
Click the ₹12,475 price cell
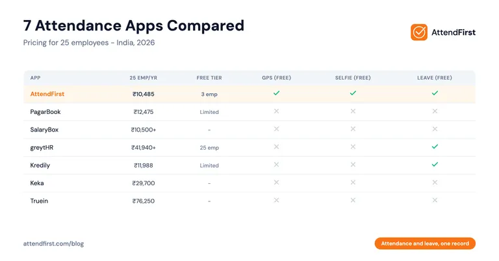pyautogui.click(x=143, y=112)
